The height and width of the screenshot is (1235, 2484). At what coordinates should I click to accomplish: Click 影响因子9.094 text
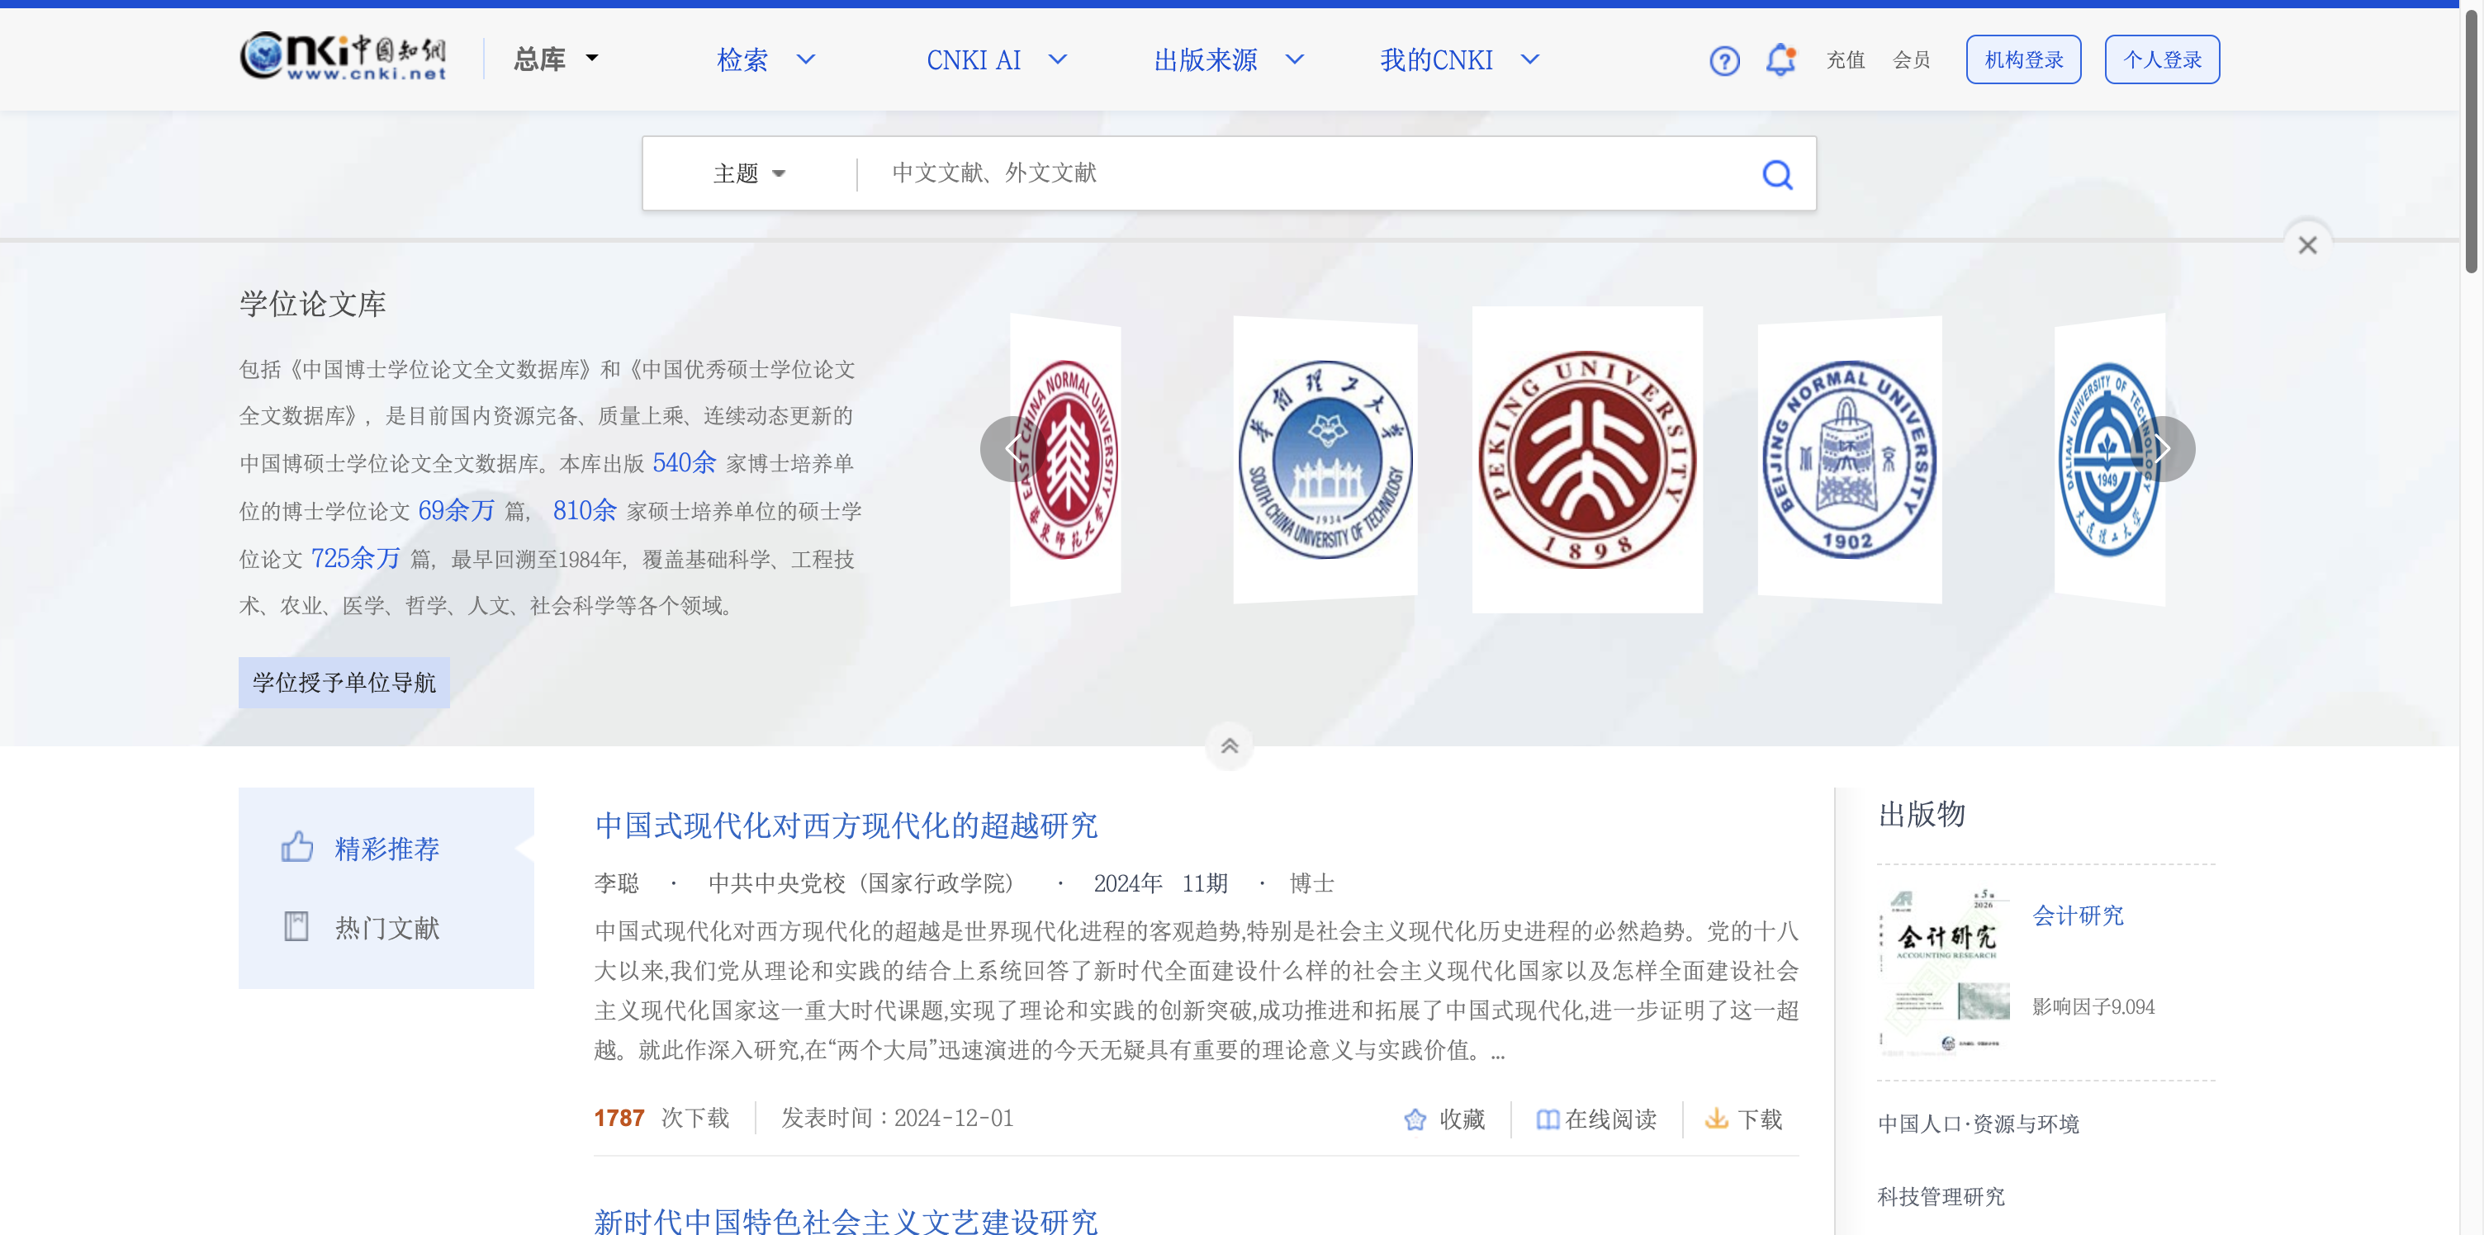coord(2093,1007)
